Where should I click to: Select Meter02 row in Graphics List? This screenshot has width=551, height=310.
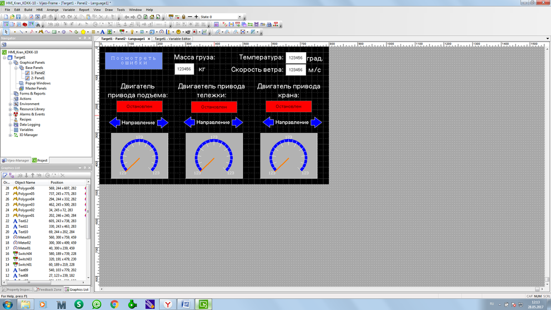(44, 243)
